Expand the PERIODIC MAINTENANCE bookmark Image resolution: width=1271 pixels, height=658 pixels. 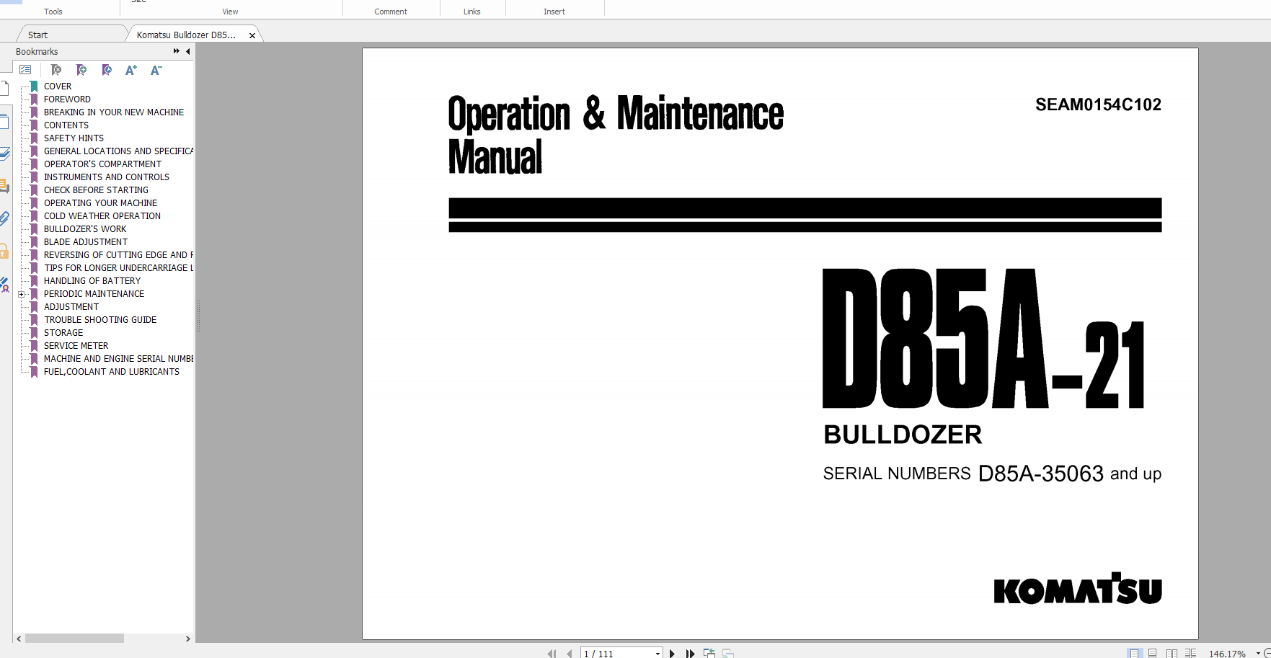pos(21,294)
